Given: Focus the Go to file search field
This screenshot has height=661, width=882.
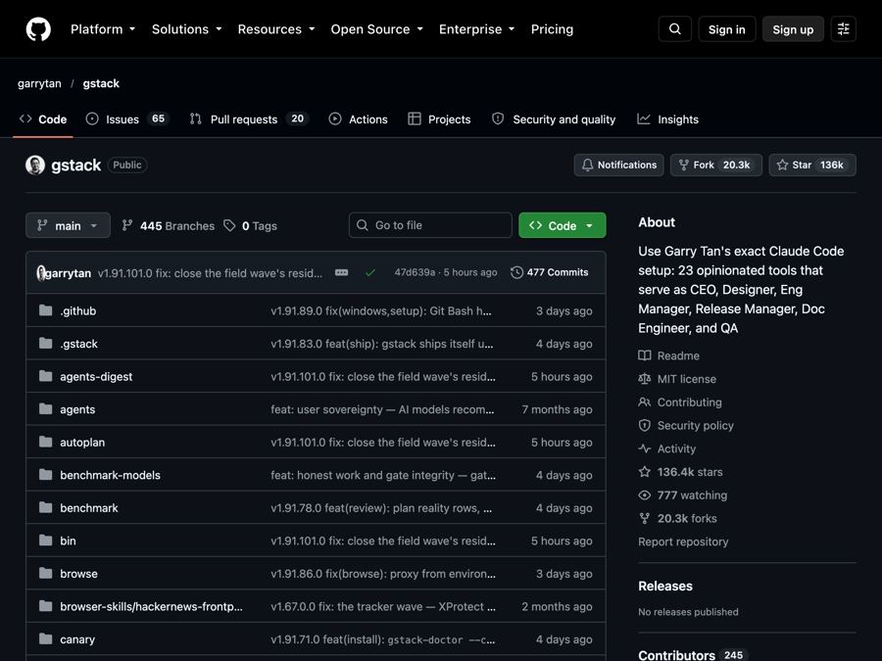Looking at the screenshot, I should pos(430,225).
